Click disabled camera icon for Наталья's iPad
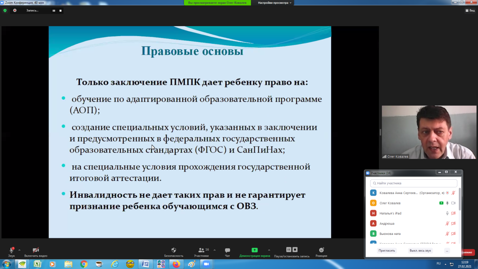 453,213
